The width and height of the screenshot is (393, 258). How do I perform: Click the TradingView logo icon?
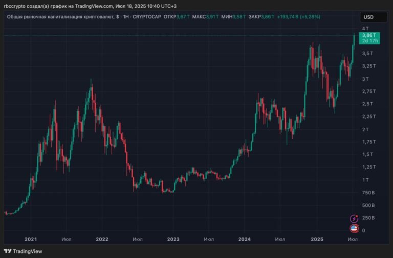coord(7,251)
